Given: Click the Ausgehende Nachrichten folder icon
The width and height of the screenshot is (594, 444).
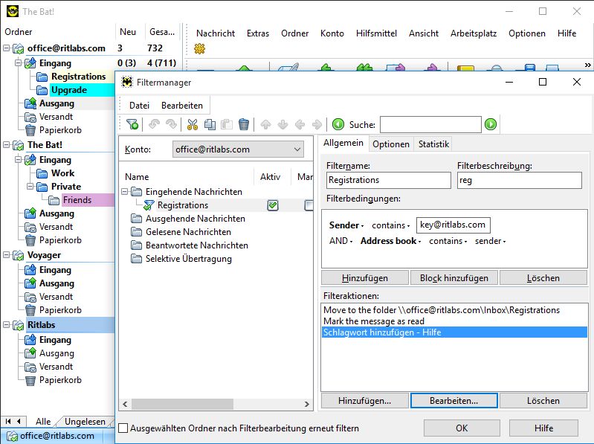Looking at the screenshot, I should coord(136,219).
